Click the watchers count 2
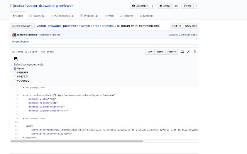 [x=152, y=6]
